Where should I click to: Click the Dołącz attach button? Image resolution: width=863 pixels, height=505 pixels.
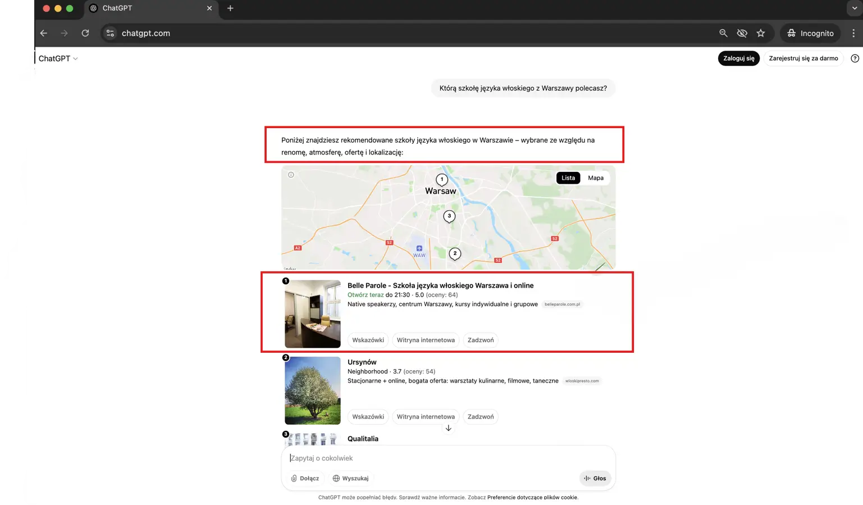(305, 479)
